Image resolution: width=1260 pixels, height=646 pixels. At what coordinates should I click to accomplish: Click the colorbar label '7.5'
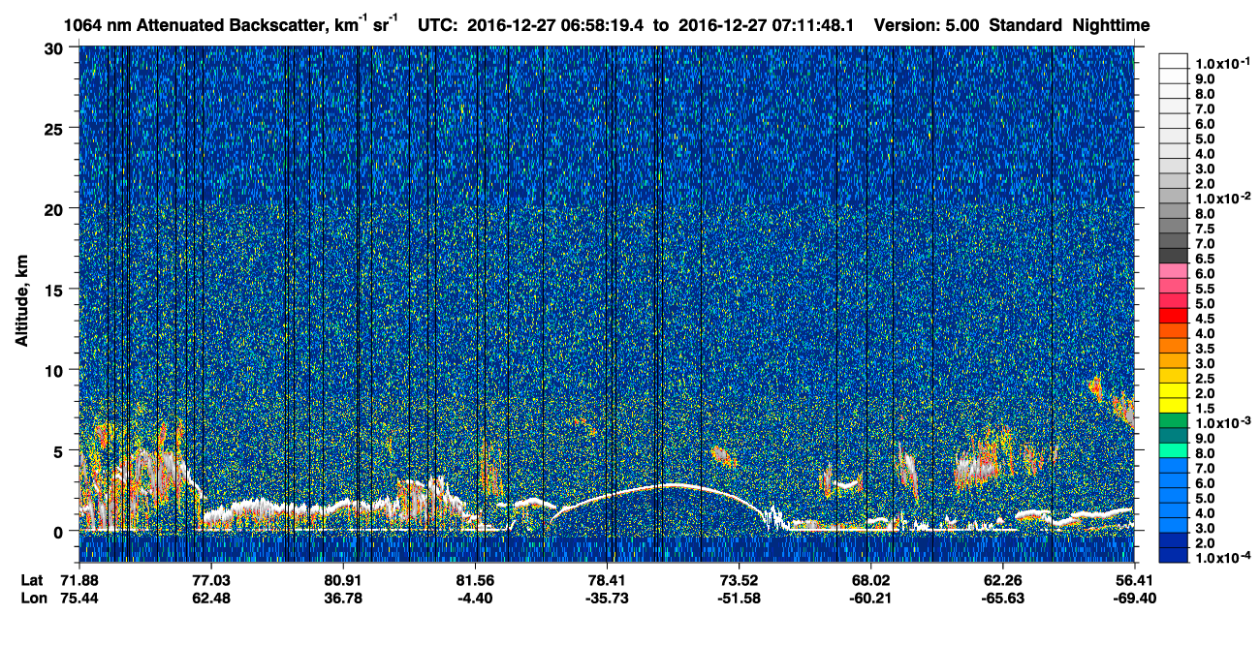click(1205, 229)
